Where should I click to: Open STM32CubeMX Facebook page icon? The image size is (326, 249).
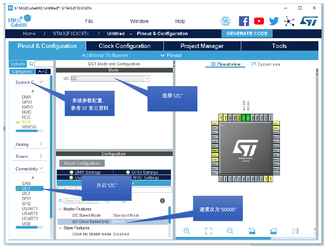pyautogui.click(x=244, y=21)
